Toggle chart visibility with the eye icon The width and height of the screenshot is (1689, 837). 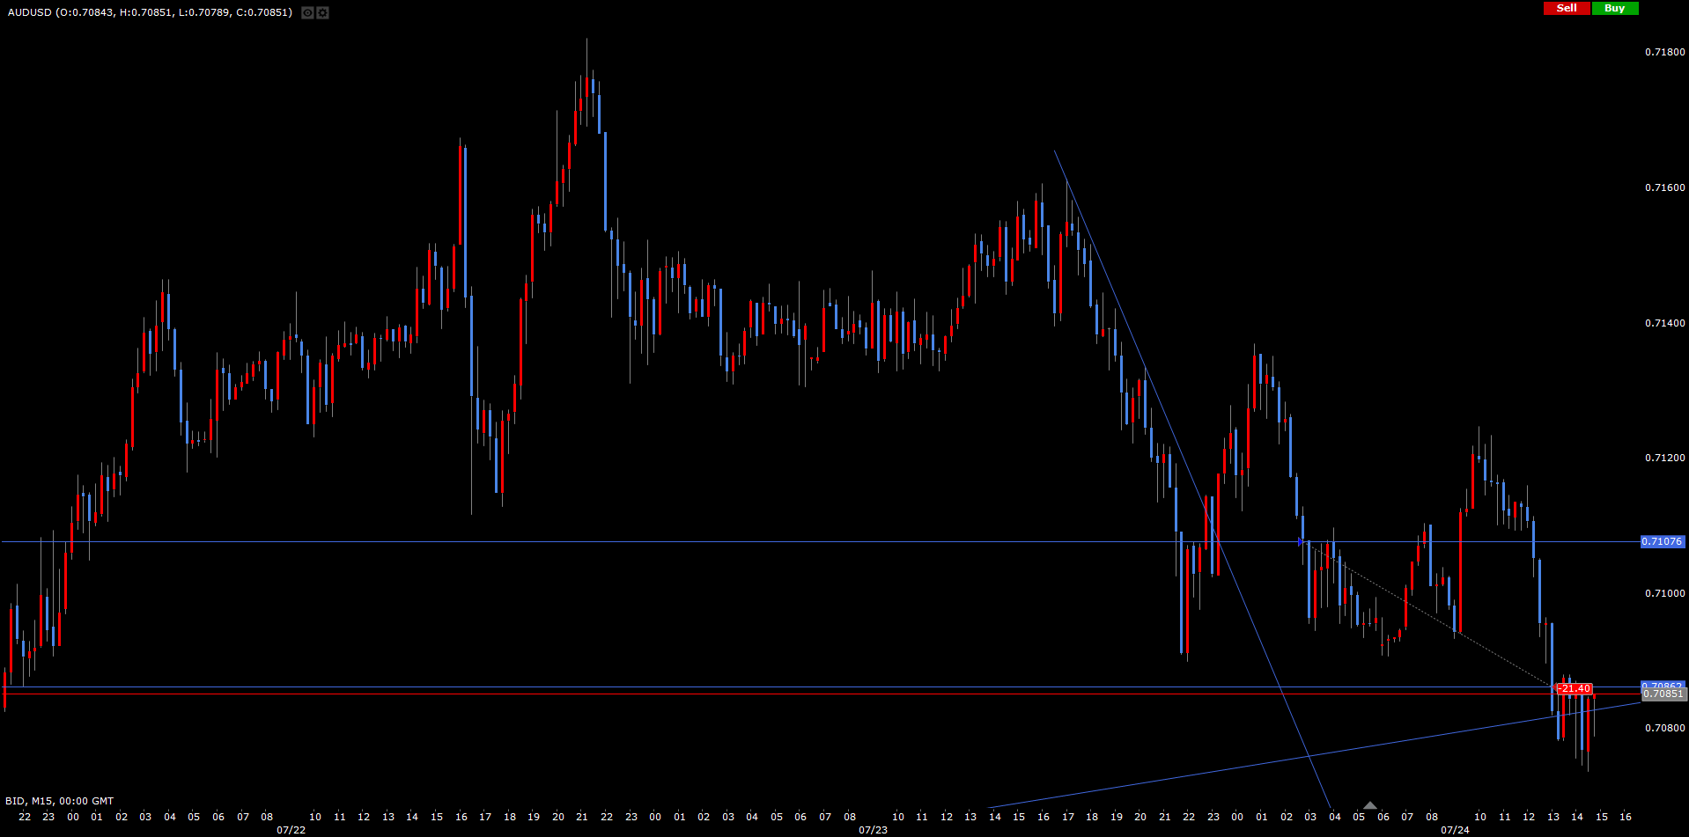point(307,12)
